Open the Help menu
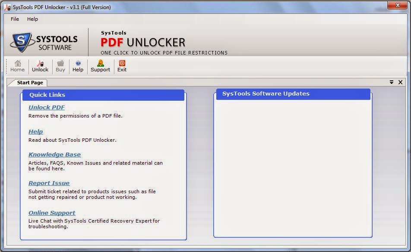This screenshot has height=252, width=411. (x=32, y=19)
